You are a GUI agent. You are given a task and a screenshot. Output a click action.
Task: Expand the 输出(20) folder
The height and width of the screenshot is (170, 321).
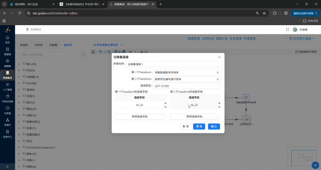point(19,109)
